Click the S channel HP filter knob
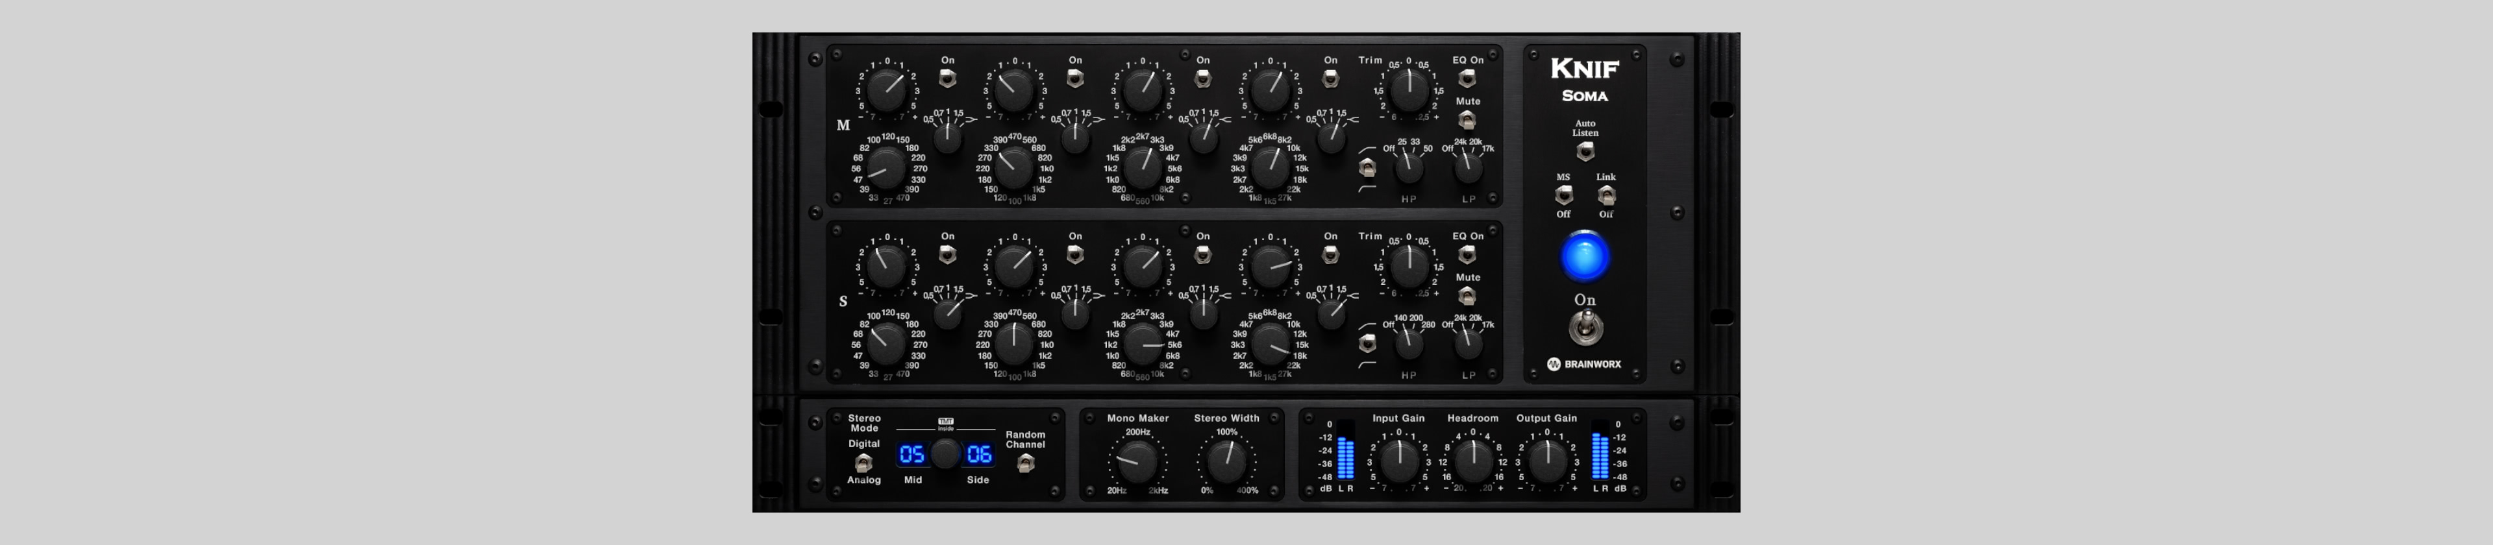This screenshot has width=2493, height=545. pyautogui.click(x=1408, y=343)
